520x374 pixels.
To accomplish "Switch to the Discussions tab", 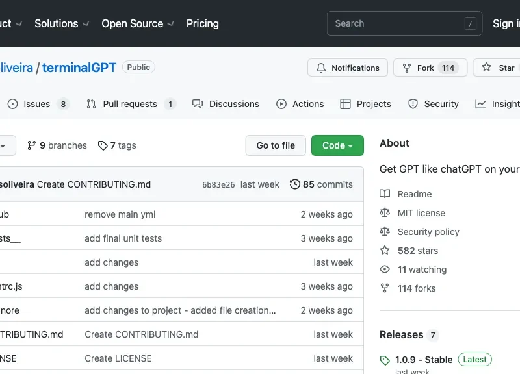I will pyautogui.click(x=226, y=104).
